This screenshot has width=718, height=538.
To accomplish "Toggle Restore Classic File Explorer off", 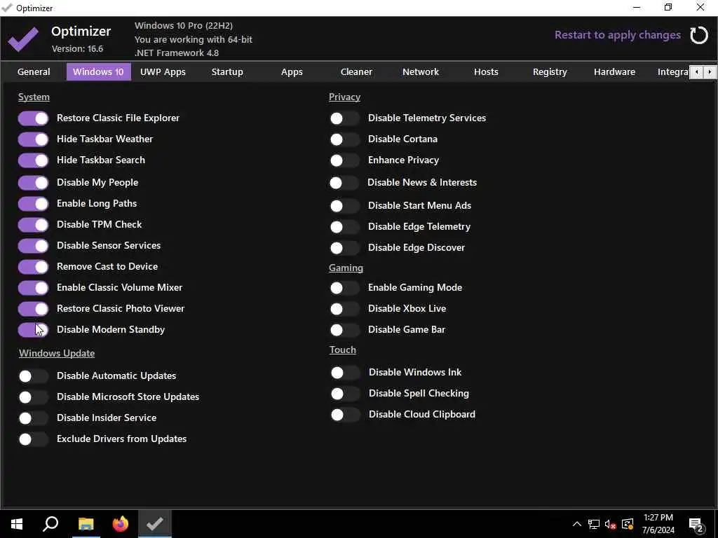I will 33,118.
